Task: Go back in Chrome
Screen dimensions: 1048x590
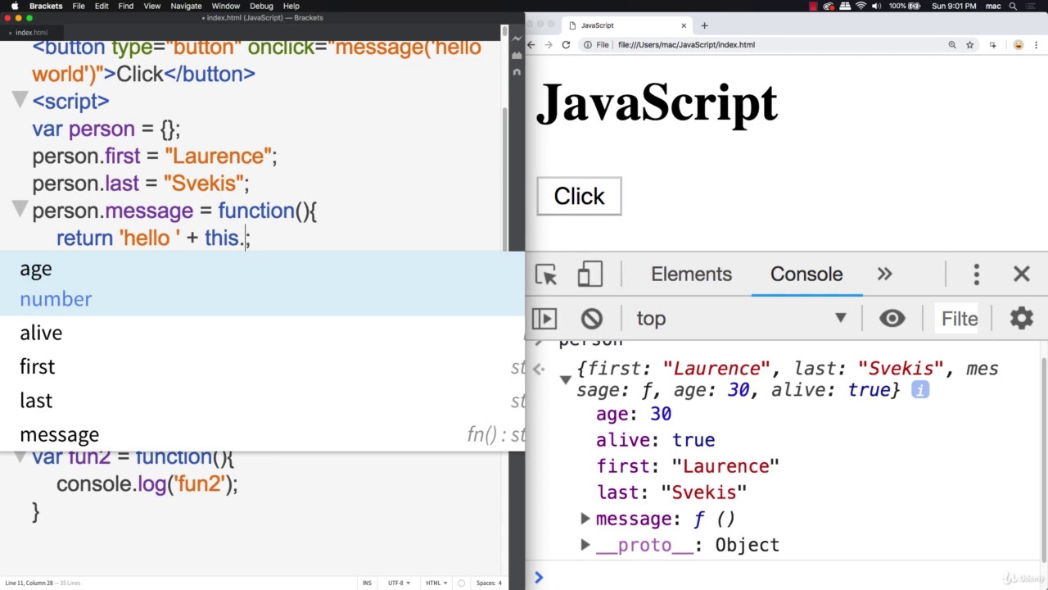Action: [531, 45]
